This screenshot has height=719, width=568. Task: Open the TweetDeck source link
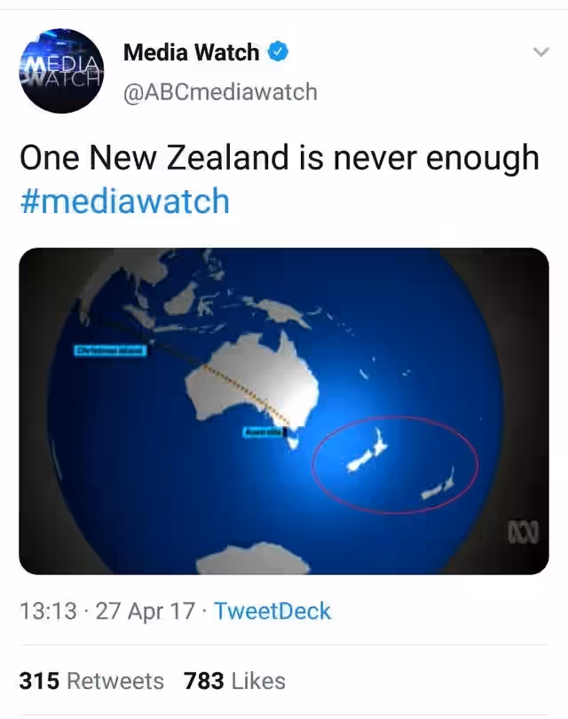click(x=272, y=612)
